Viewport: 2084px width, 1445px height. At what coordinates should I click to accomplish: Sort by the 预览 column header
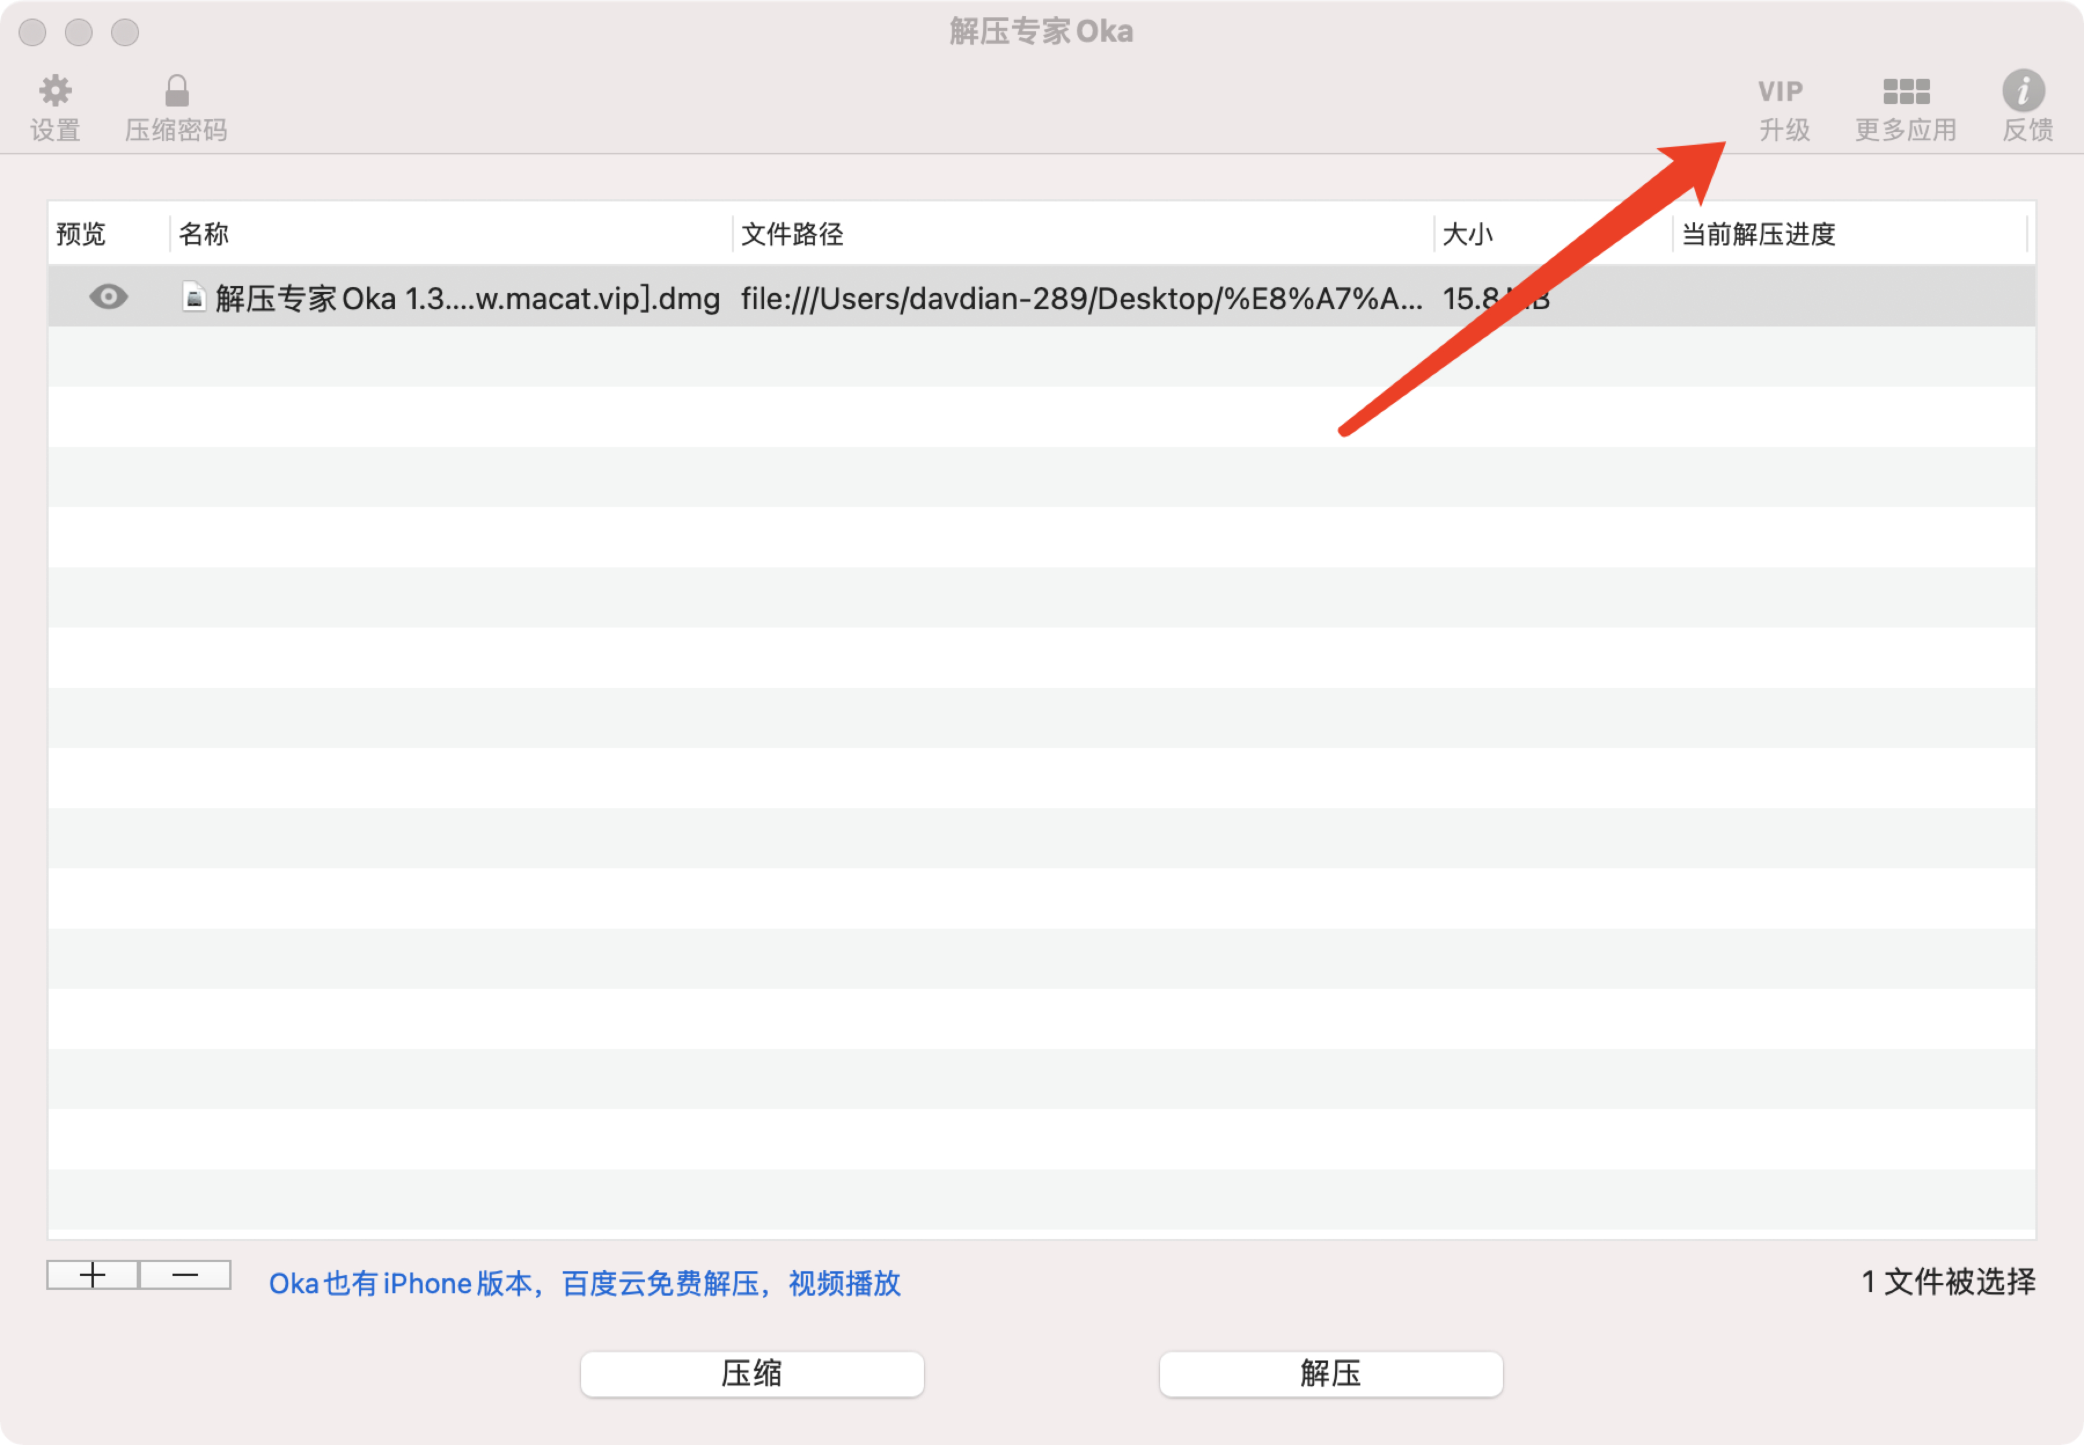[80, 234]
